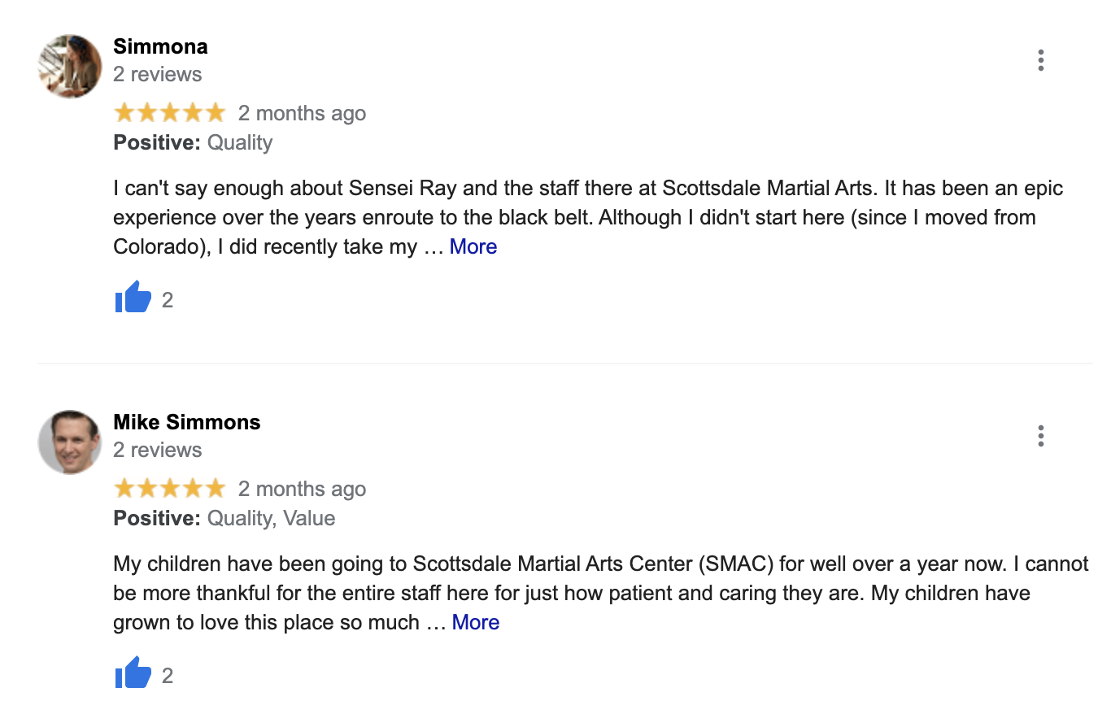Click the five-star rating on Simmona's review
Viewport: 1111px width, 727px height.
tap(169, 113)
